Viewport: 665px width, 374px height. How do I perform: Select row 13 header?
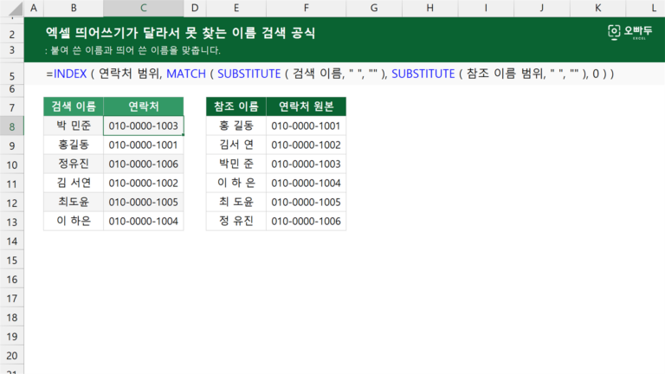pyautogui.click(x=12, y=222)
